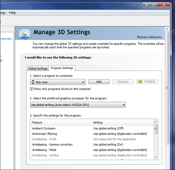Switch to the Global Settings tab
This screenshot has height=170, width=175.
pos(38,68)
